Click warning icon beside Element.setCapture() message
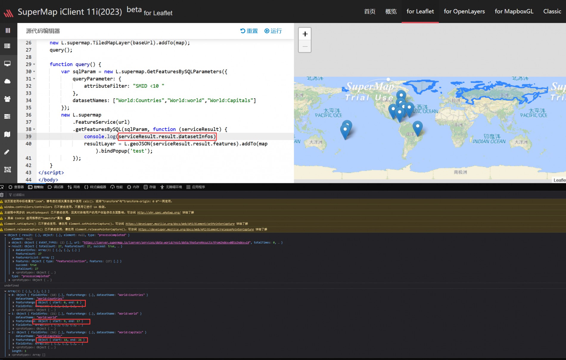This screenshot has width=566, height=360. pos(1,224)
